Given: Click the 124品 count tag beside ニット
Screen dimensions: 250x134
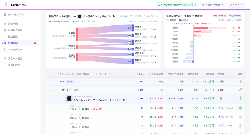Looking at the screenshot, I should pos(70,82).
